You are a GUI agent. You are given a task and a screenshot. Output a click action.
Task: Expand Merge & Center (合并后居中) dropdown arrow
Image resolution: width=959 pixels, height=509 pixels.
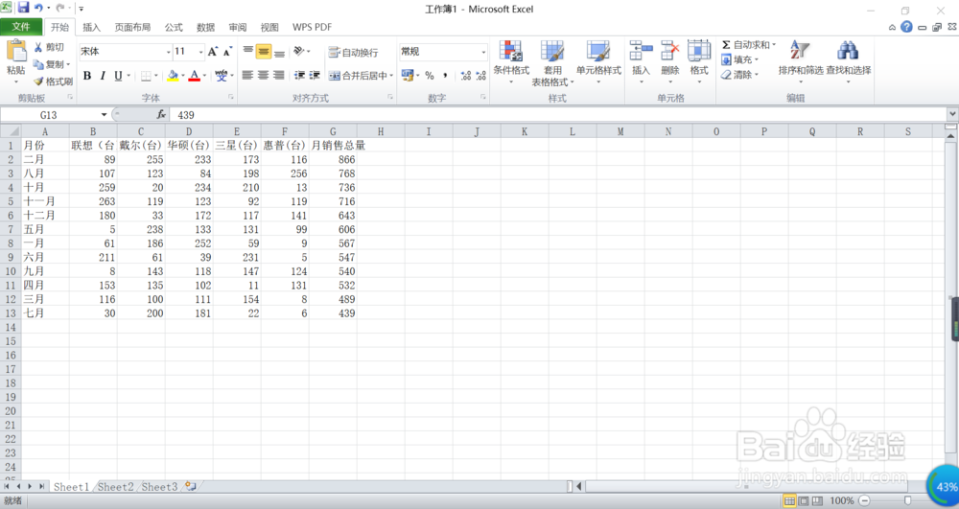[x=391, y=76]
